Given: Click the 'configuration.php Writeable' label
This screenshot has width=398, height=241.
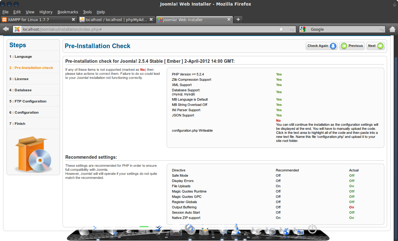Looking at the screenshot, I should pos(192,130).
